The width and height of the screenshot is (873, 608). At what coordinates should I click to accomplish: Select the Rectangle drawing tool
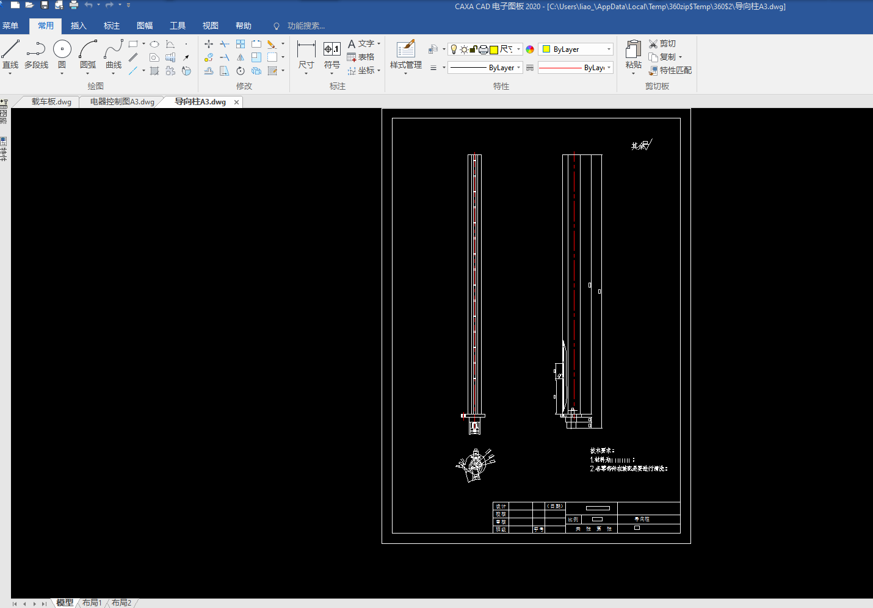(x=133, y=44)
